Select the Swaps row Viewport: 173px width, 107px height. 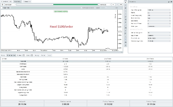(86, 69)
